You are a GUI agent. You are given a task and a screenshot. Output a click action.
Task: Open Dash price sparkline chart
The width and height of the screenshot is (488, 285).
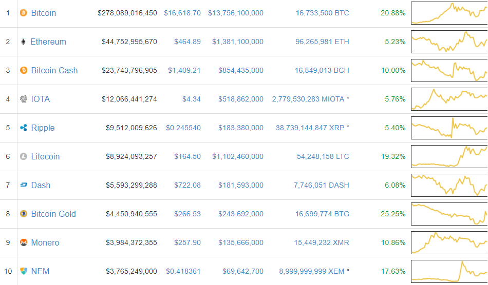(449, 186)
